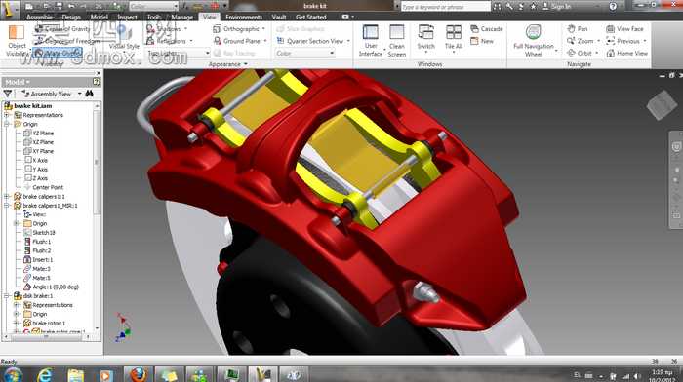Select the Flush:2 constraint

click(x=37, y=250)
